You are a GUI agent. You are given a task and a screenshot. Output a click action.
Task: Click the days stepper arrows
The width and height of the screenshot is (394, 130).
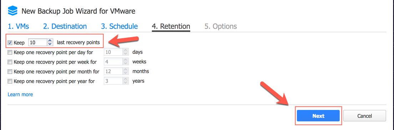coord(126,52)
